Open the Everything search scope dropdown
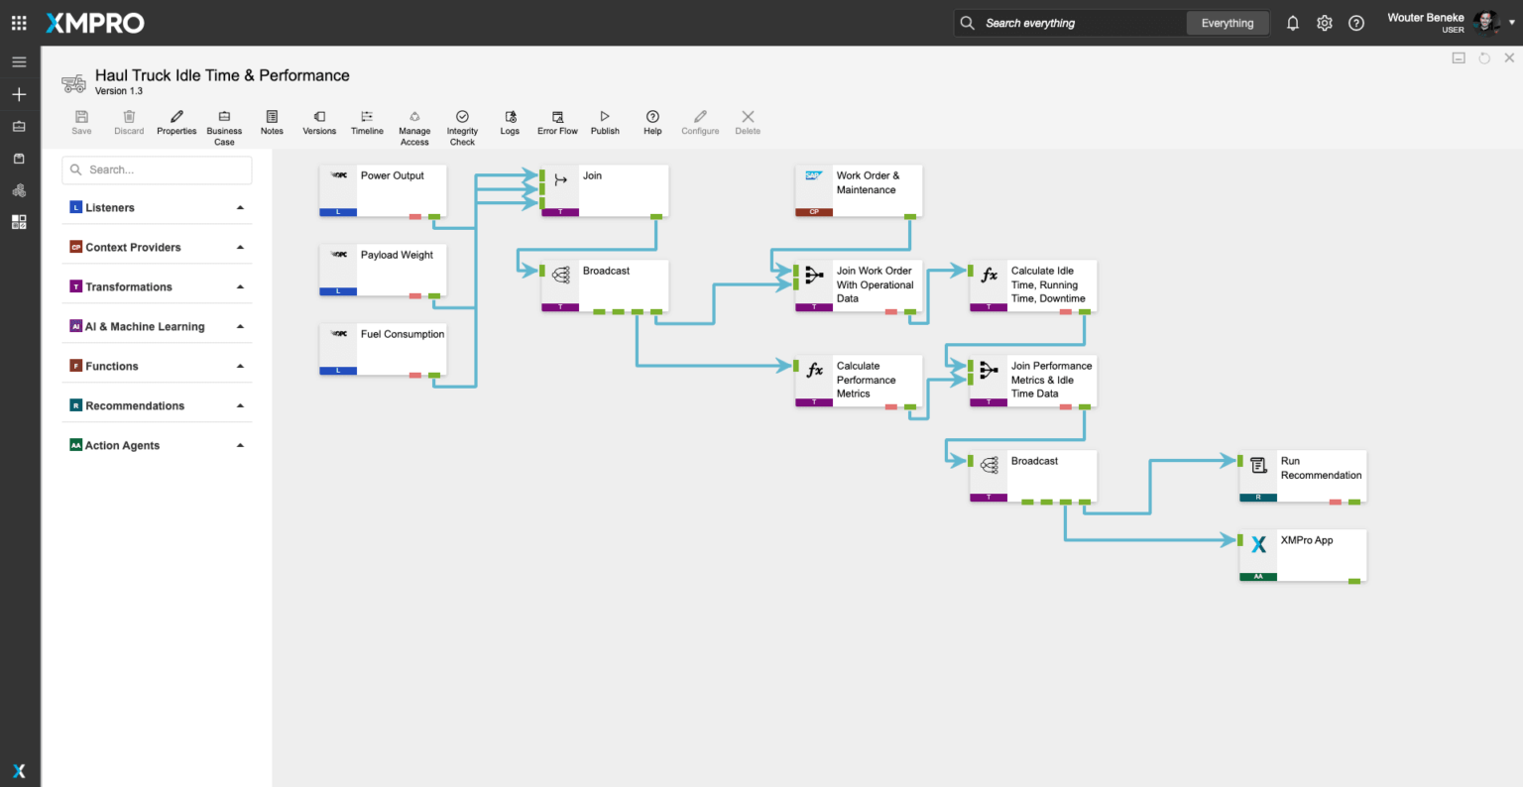The image size is (1523, 787). coord(1228,23)
